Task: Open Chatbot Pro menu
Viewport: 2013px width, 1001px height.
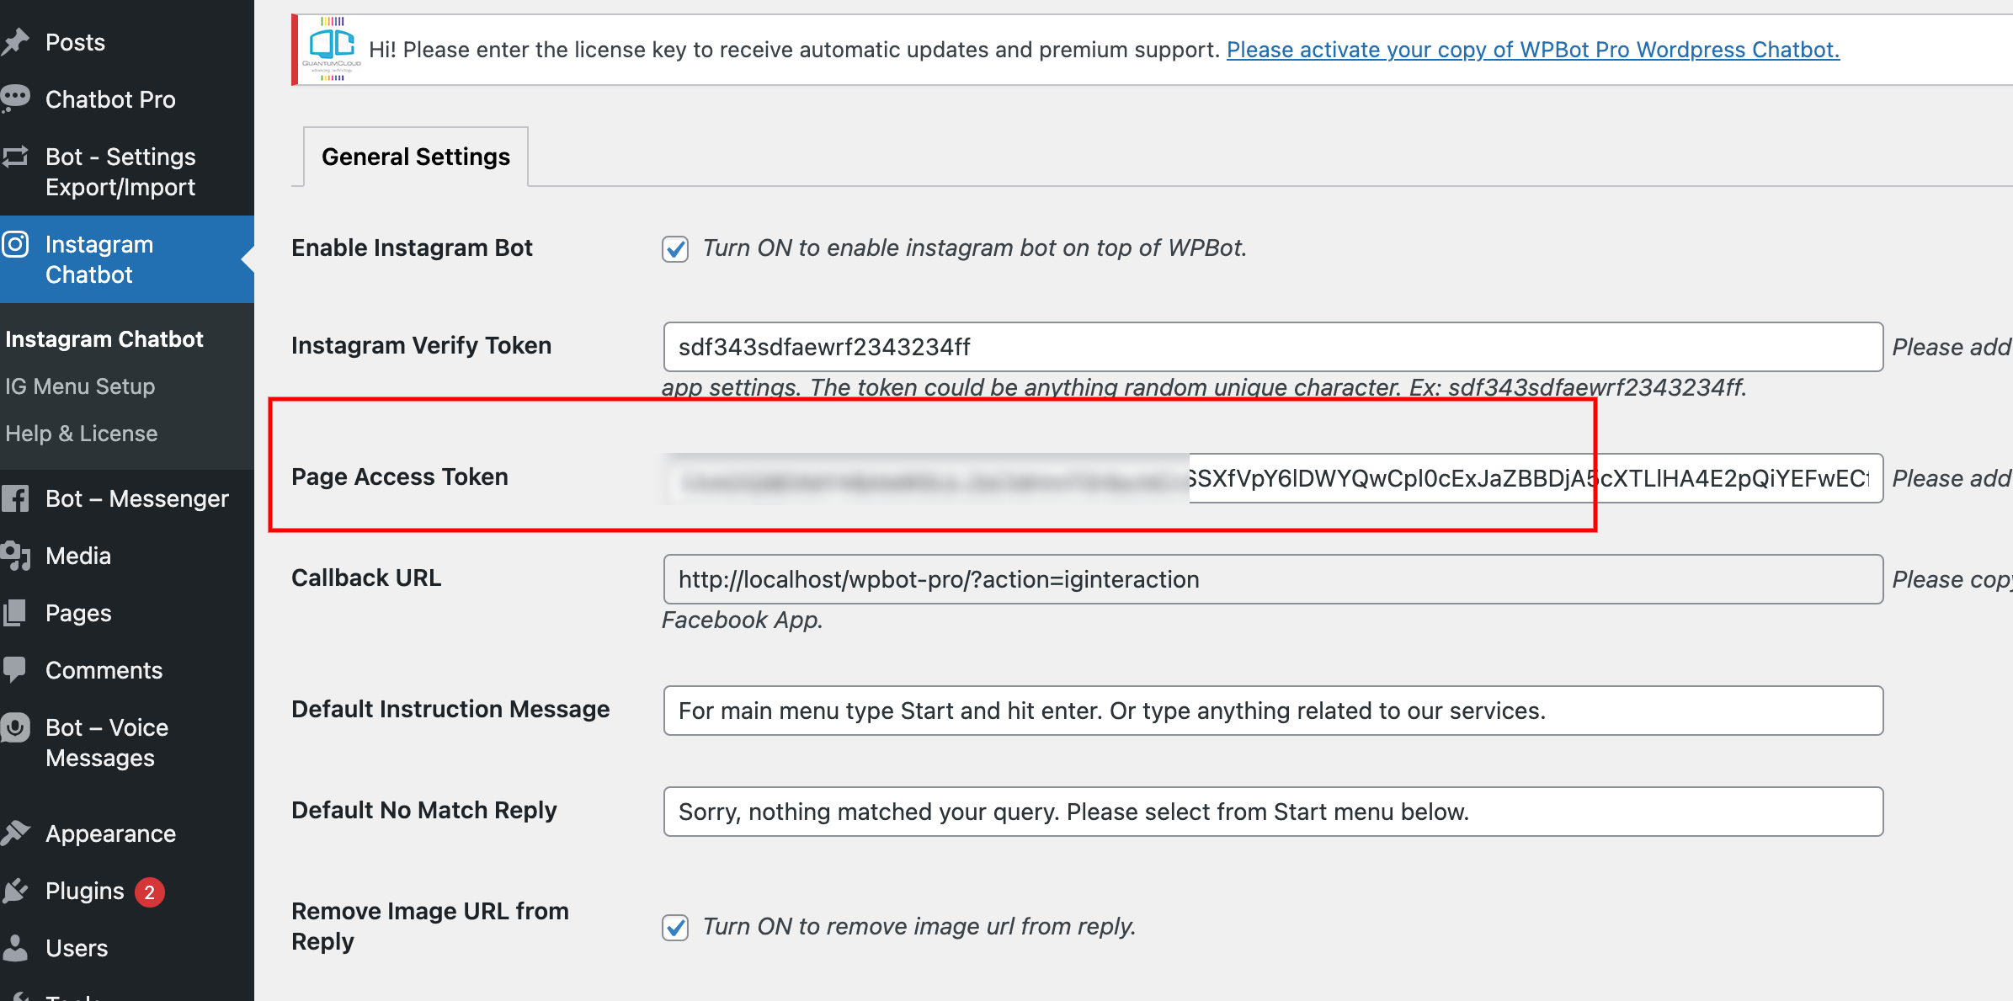Action: pos(110,99)
